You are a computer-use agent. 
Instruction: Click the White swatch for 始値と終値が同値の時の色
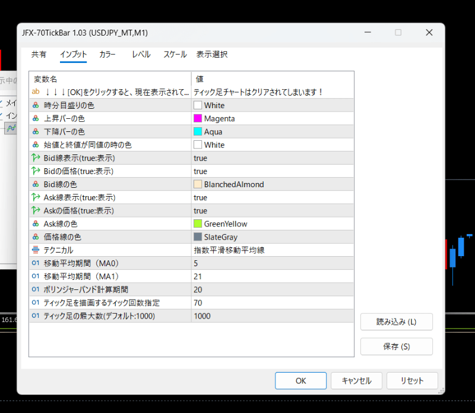point(198,144)
